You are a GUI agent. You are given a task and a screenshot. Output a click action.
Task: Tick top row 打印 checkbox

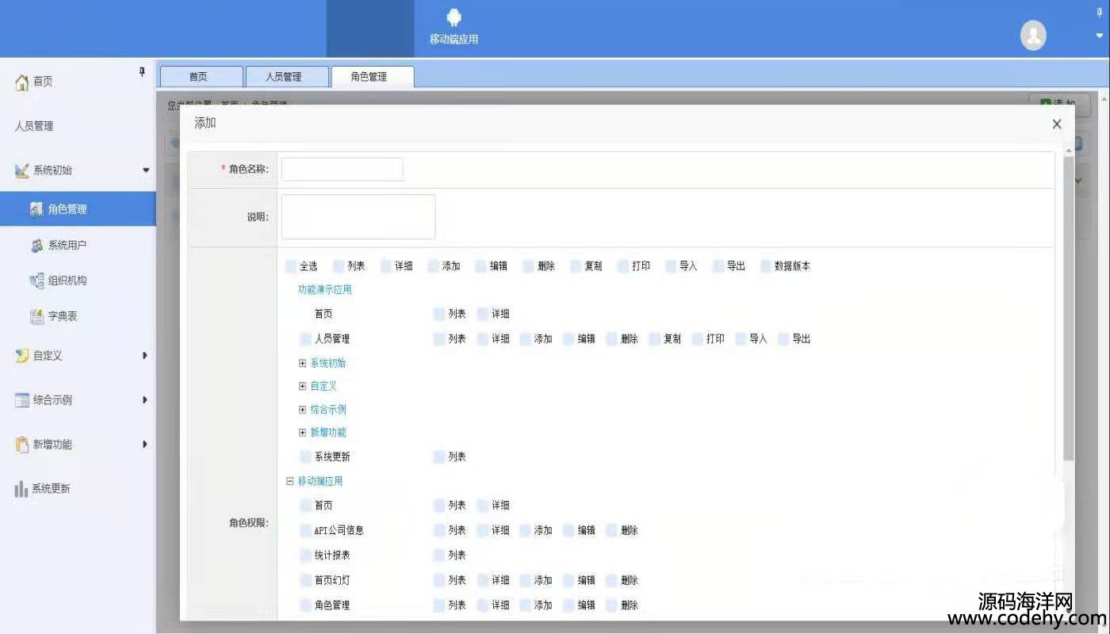coord(623,266)
